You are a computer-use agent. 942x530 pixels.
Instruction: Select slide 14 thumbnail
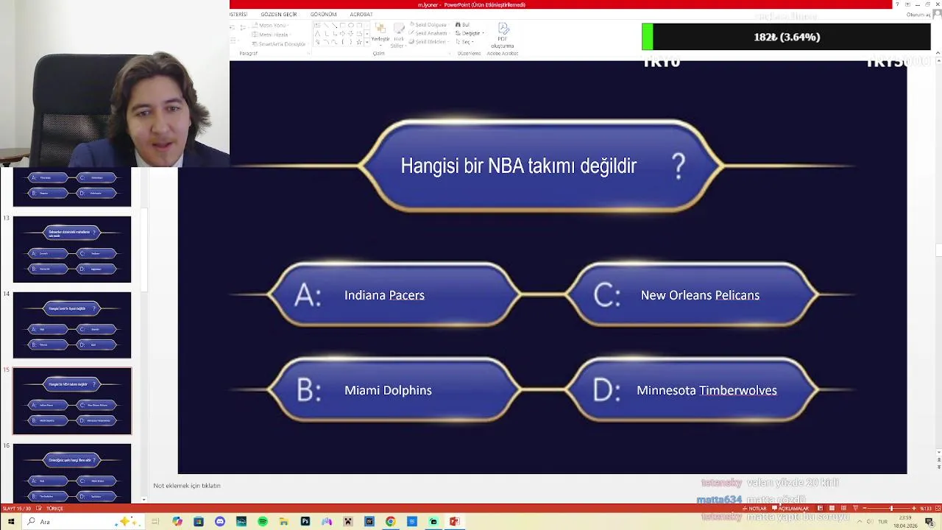click(72, 325)
